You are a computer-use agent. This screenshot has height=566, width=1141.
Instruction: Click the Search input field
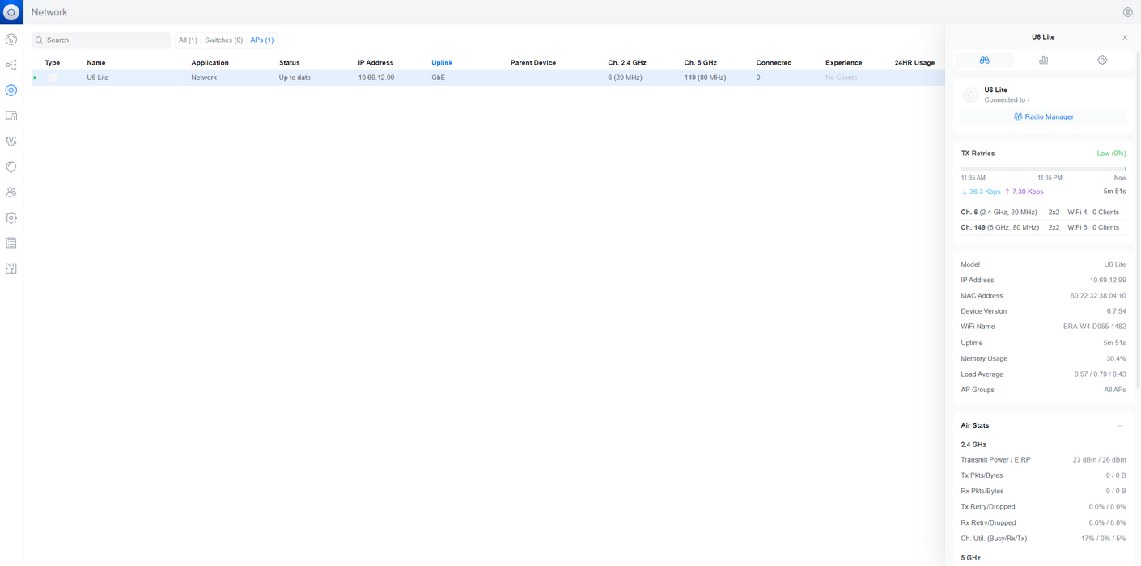(101, 40)
